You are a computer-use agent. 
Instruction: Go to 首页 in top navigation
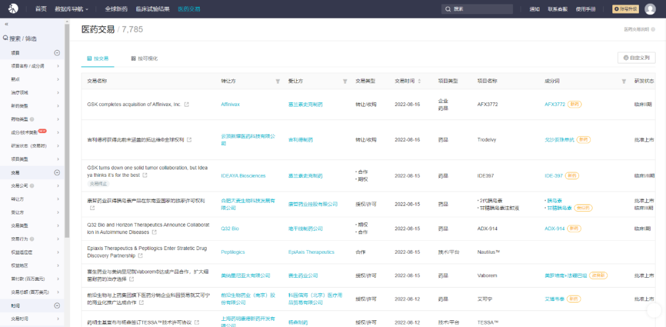pos(41,9)
